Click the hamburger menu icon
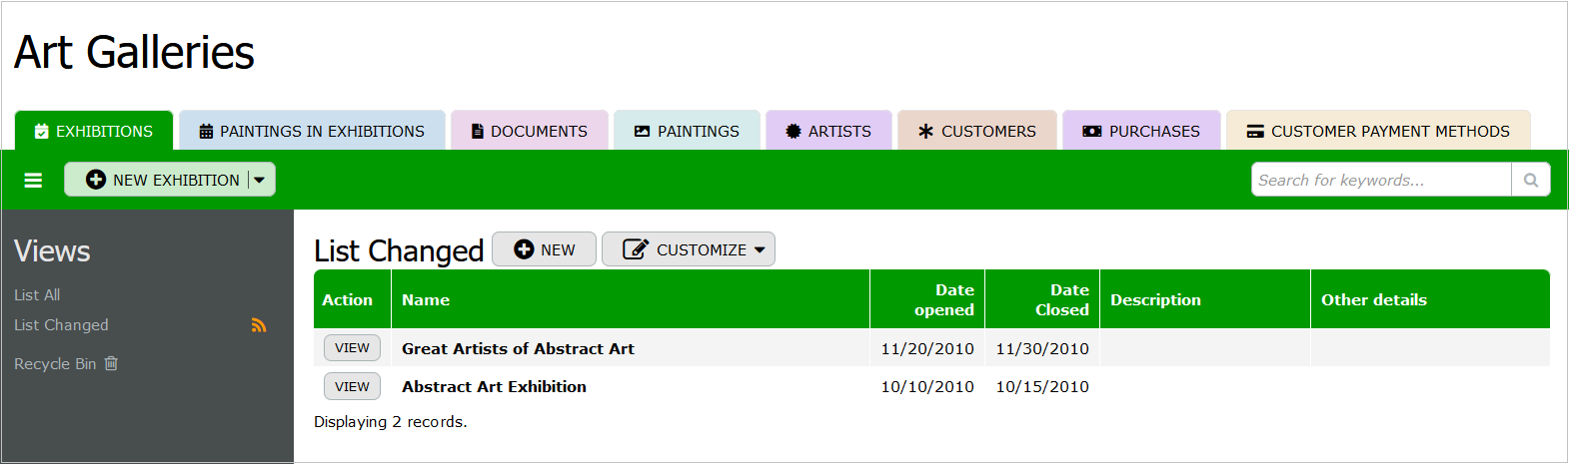Image resolution: width=1569 pixels, height=464 pixels. pyautogui.click(x=33, y=181)
